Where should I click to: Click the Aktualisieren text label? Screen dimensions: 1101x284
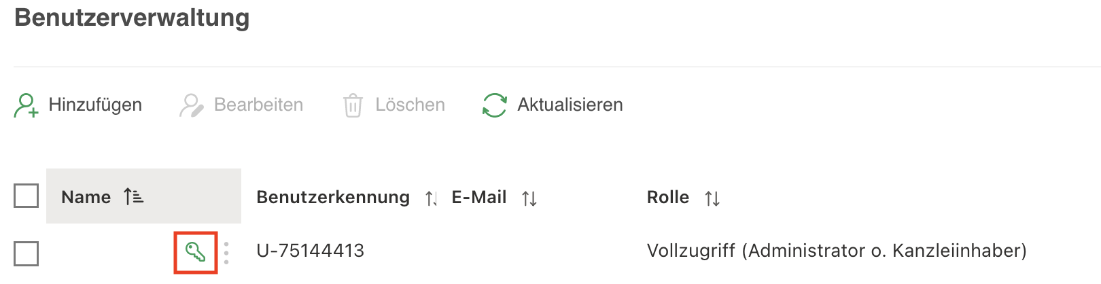click(570, 105)
